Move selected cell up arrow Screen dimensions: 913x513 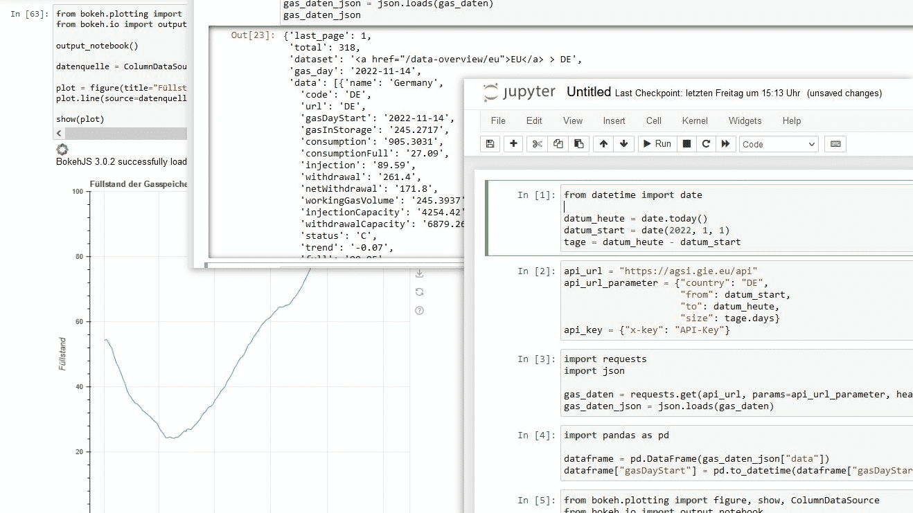click(603, 144)
